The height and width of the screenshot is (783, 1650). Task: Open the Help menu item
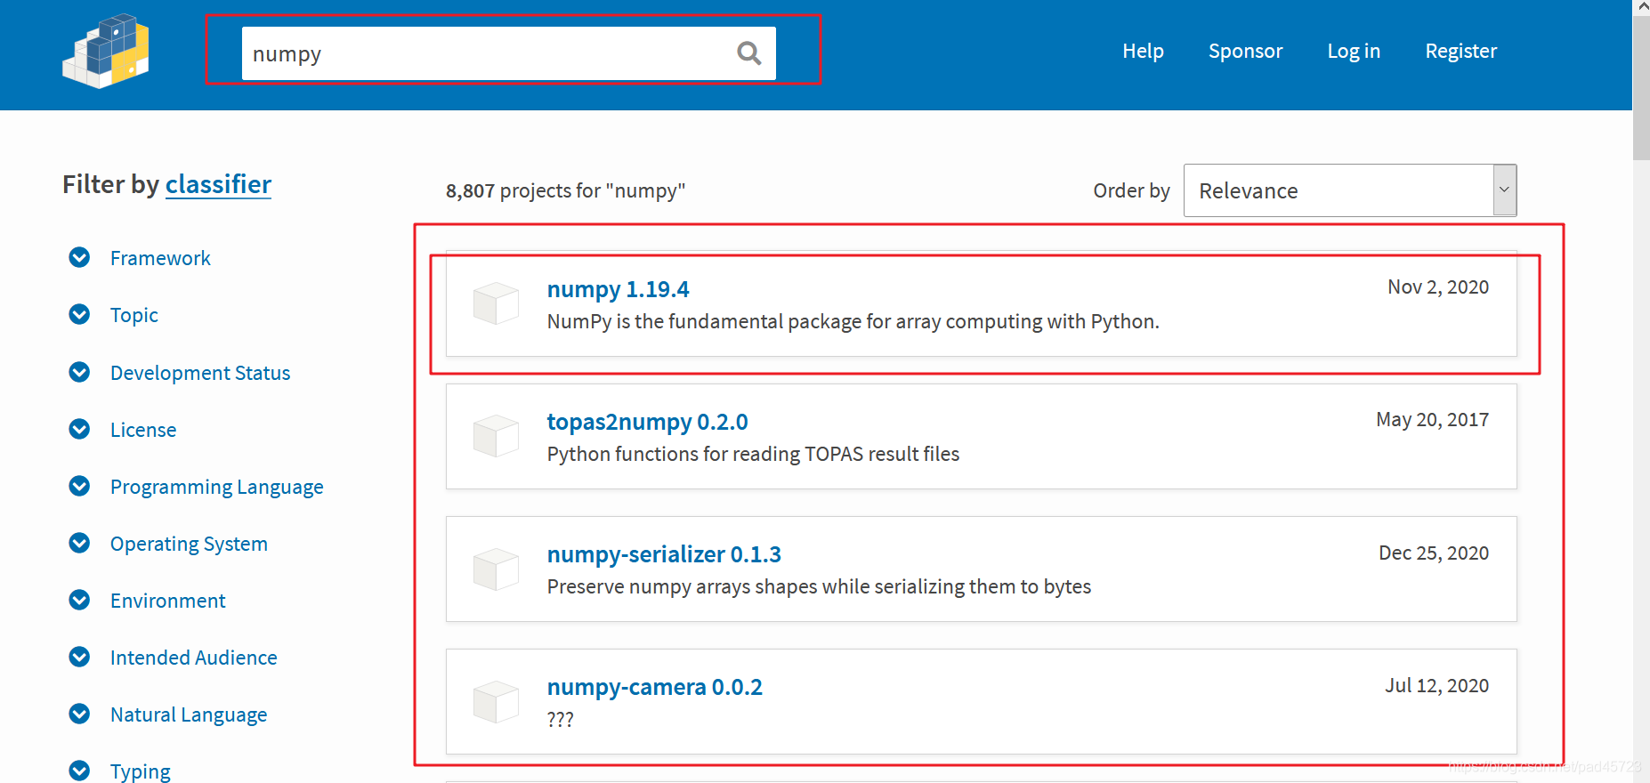(x=1143, y=51)
